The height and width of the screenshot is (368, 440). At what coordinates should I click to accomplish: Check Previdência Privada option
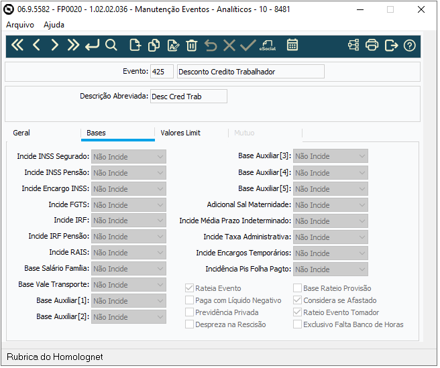click(189, 312)
